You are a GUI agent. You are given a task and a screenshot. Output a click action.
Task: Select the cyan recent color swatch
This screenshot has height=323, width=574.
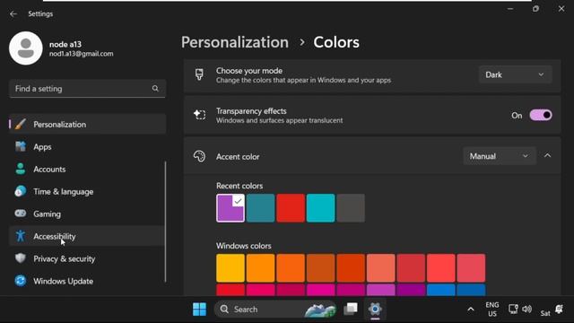click(321, 208)
